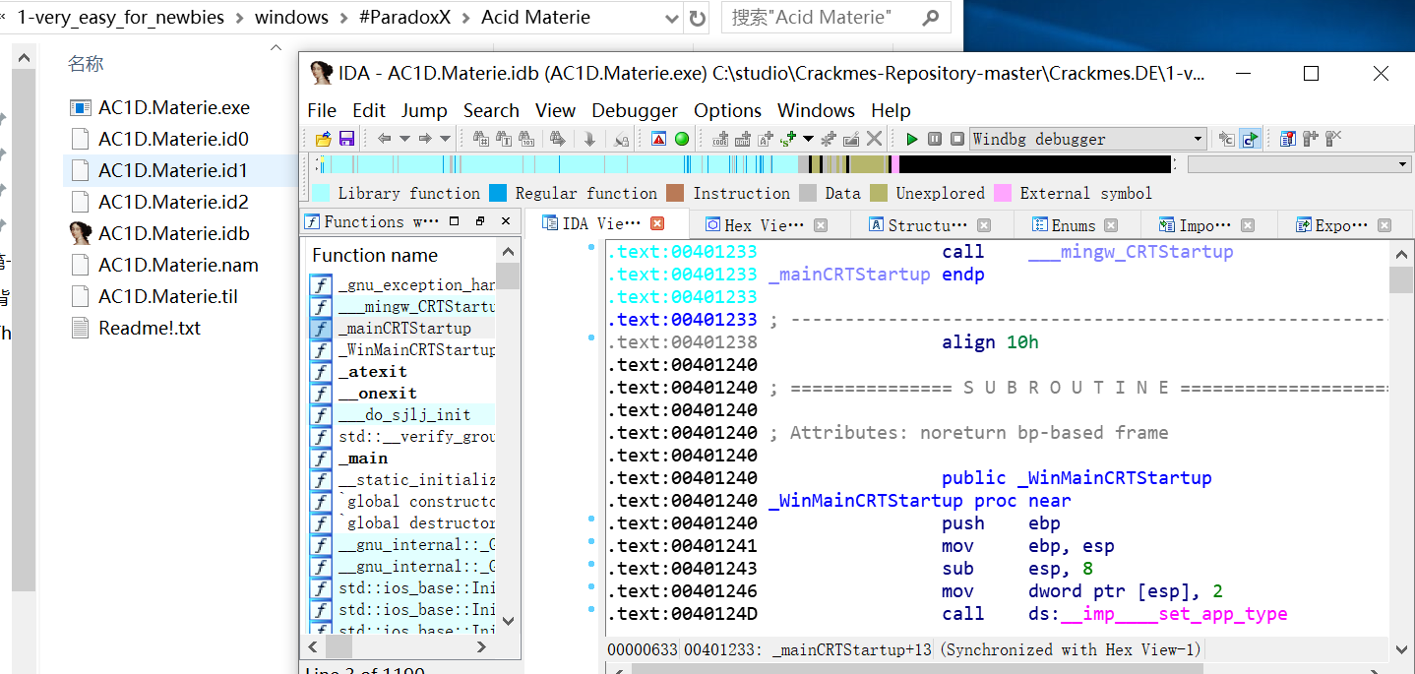Pause the debugged process
This screenshot has height=674, width=1415.
point(933,139)
